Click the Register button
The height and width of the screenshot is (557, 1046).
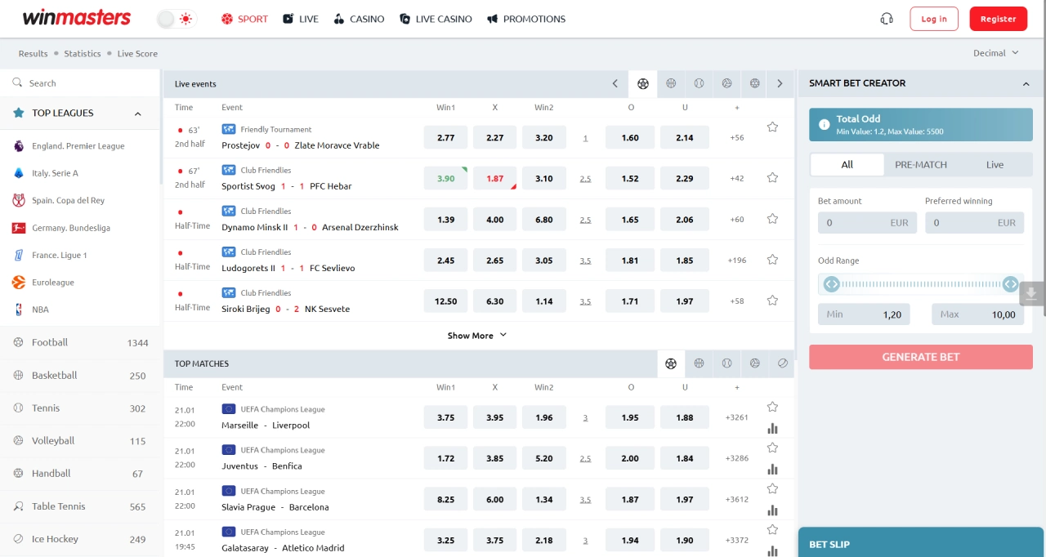998,17
